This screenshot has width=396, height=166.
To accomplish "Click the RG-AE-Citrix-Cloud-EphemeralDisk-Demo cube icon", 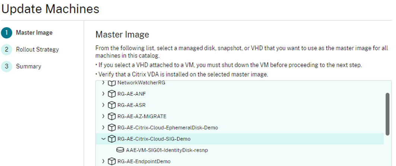I will tap(111, 128).
